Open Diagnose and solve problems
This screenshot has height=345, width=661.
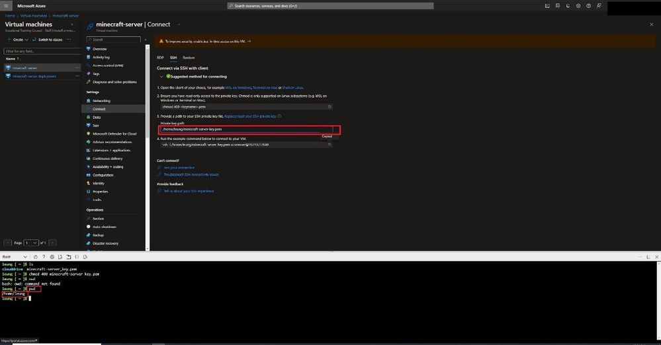coord(114,82)
